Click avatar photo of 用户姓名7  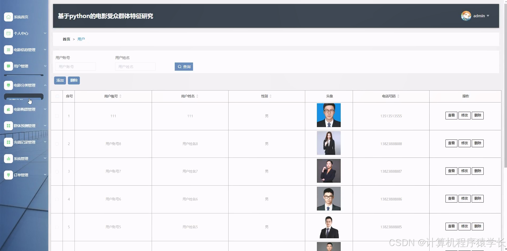tap(329, 171)
